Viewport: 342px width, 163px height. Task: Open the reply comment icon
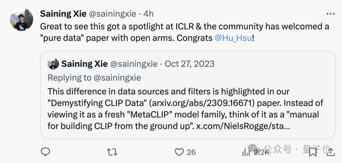(x=46, y=152)
